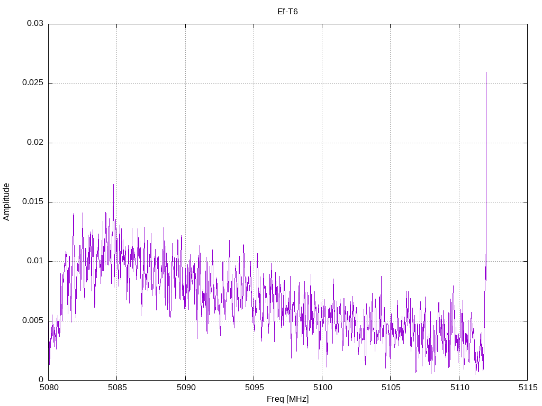Click the 5100 x-axis tick label

coord(322,387)
